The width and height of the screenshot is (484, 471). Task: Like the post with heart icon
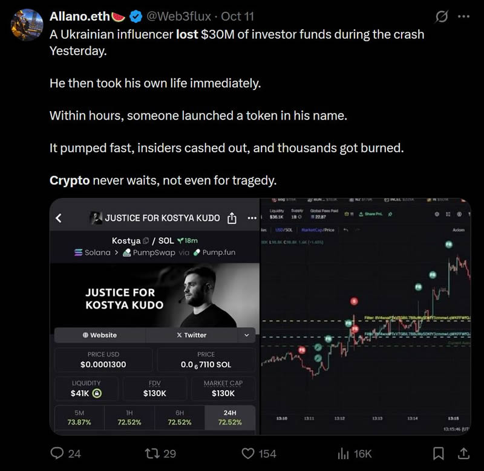tap(247, 453)
